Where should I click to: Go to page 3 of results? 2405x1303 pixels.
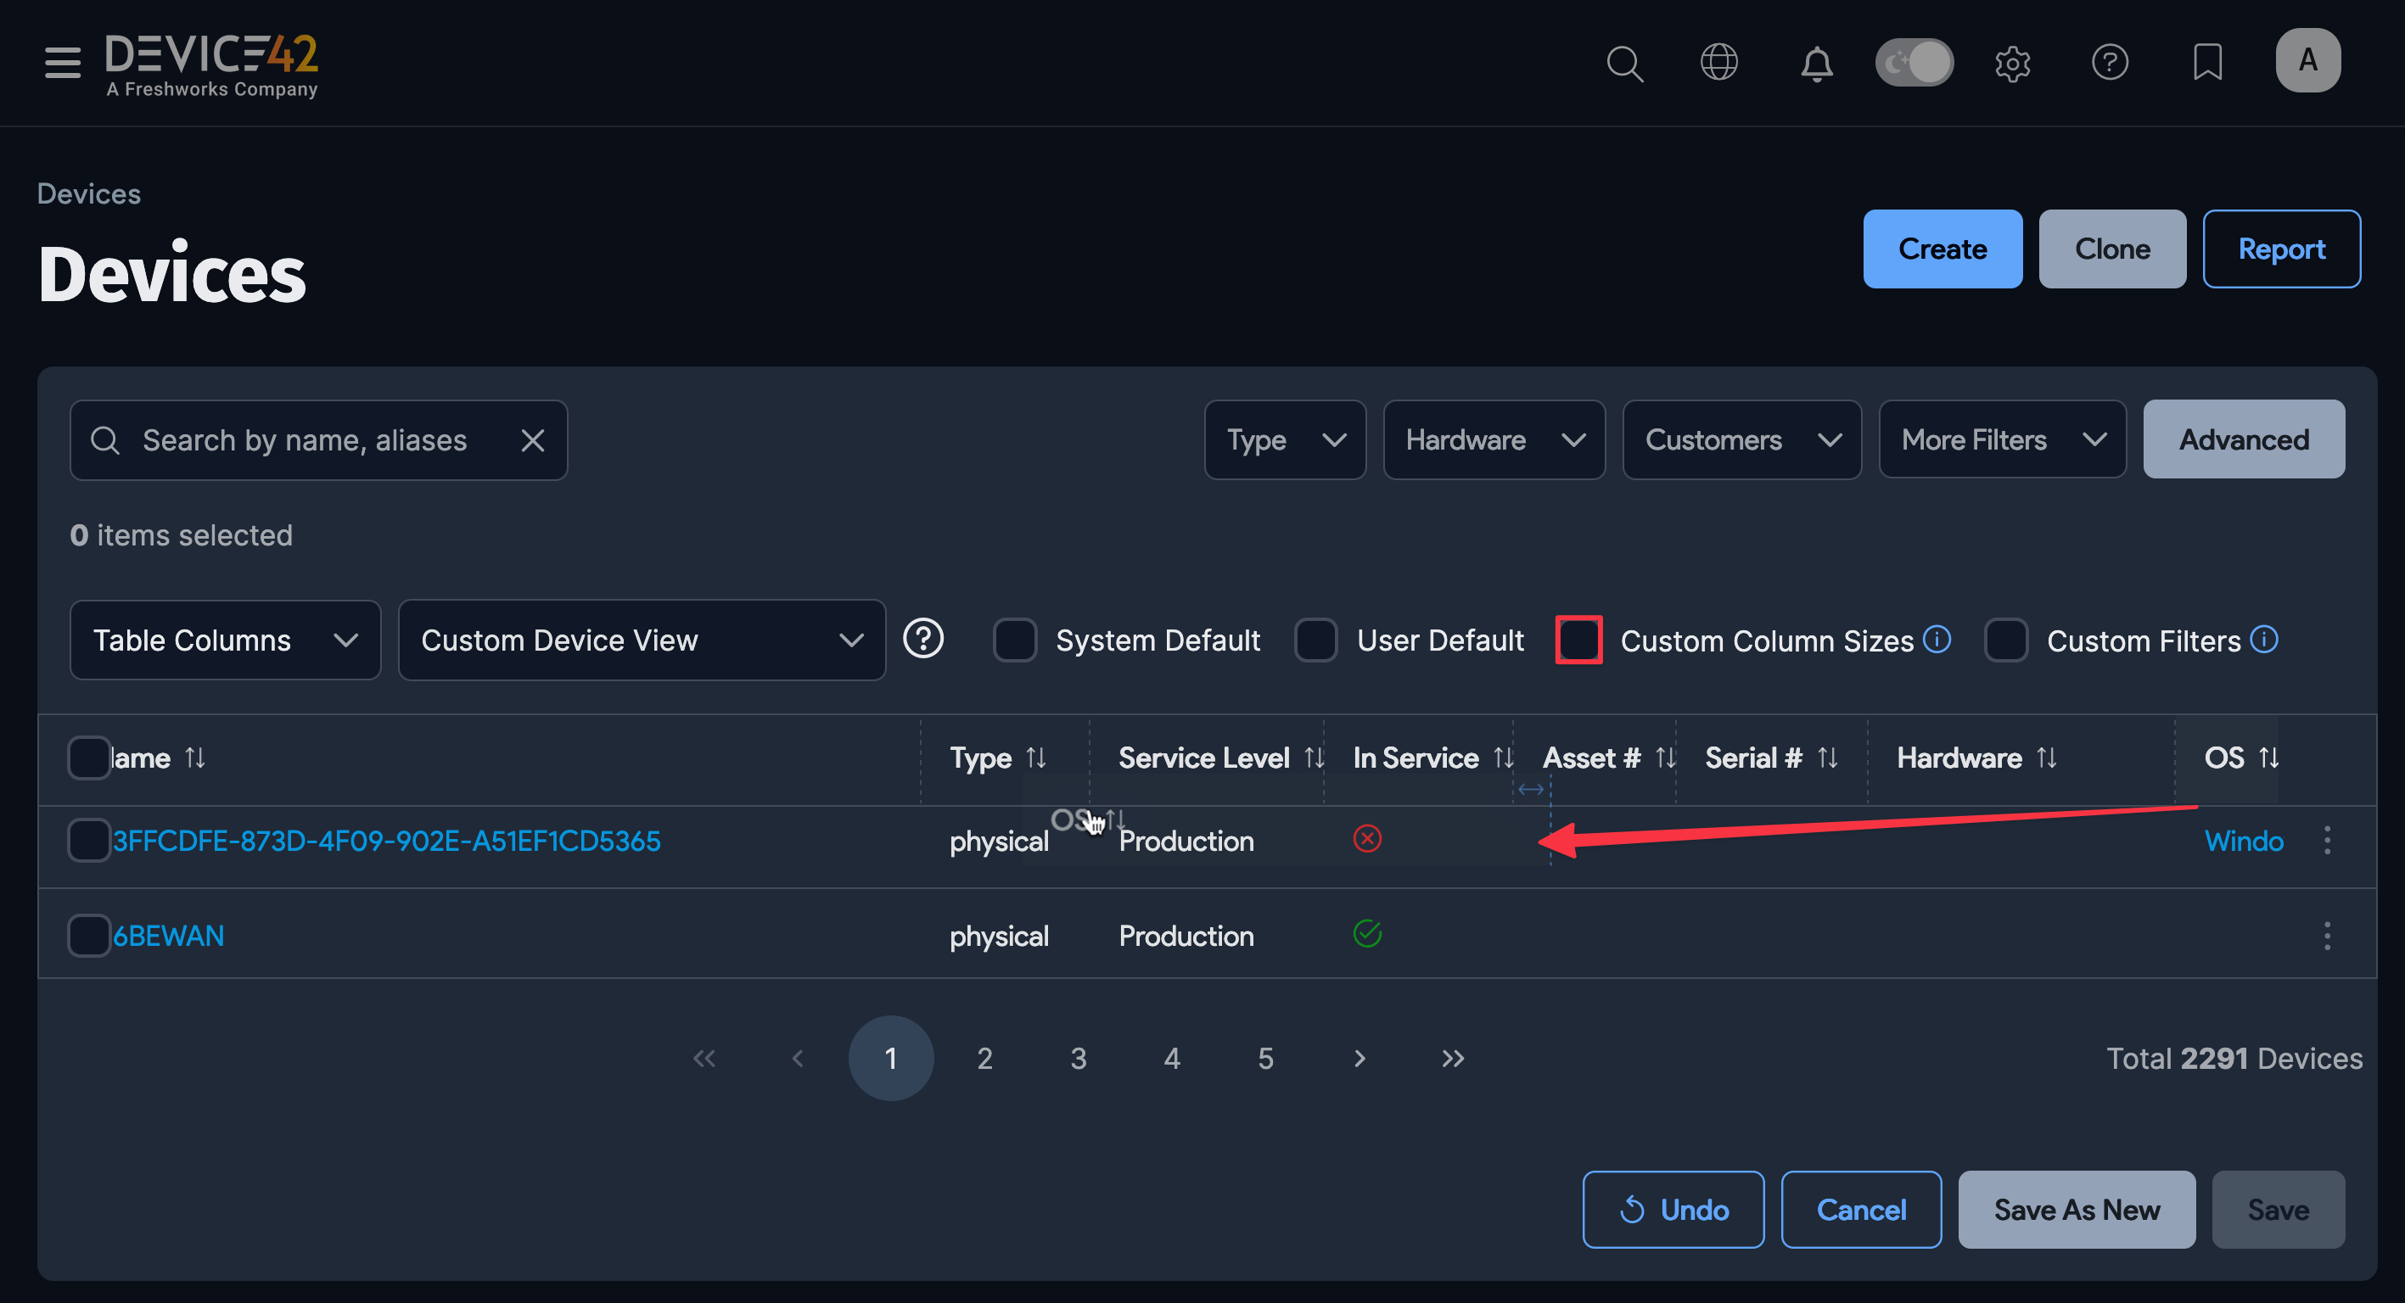[x=1079, y=1059]
